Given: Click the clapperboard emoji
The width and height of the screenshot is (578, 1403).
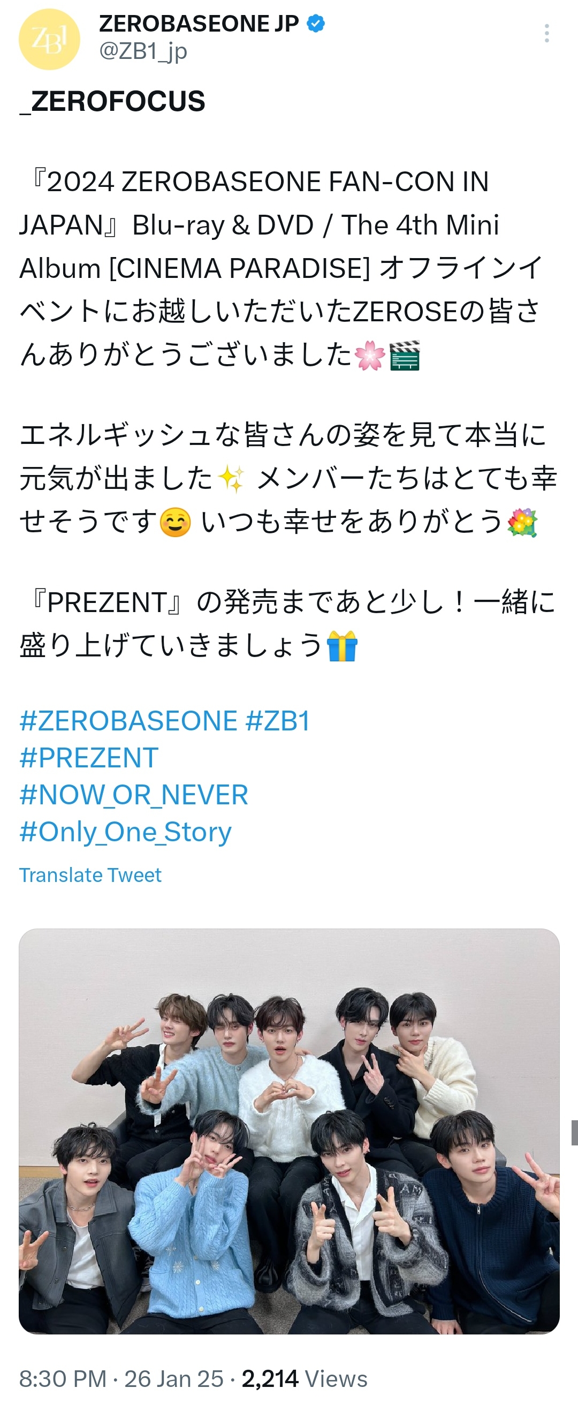Looking at the screenshot, I should [x=405, y=355].
